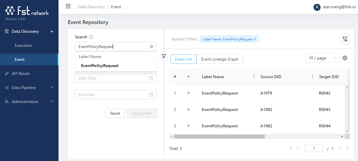Expand all rows via the header plus icon
Viewport: 358px width, 161px height.
(x=188, y=77)
